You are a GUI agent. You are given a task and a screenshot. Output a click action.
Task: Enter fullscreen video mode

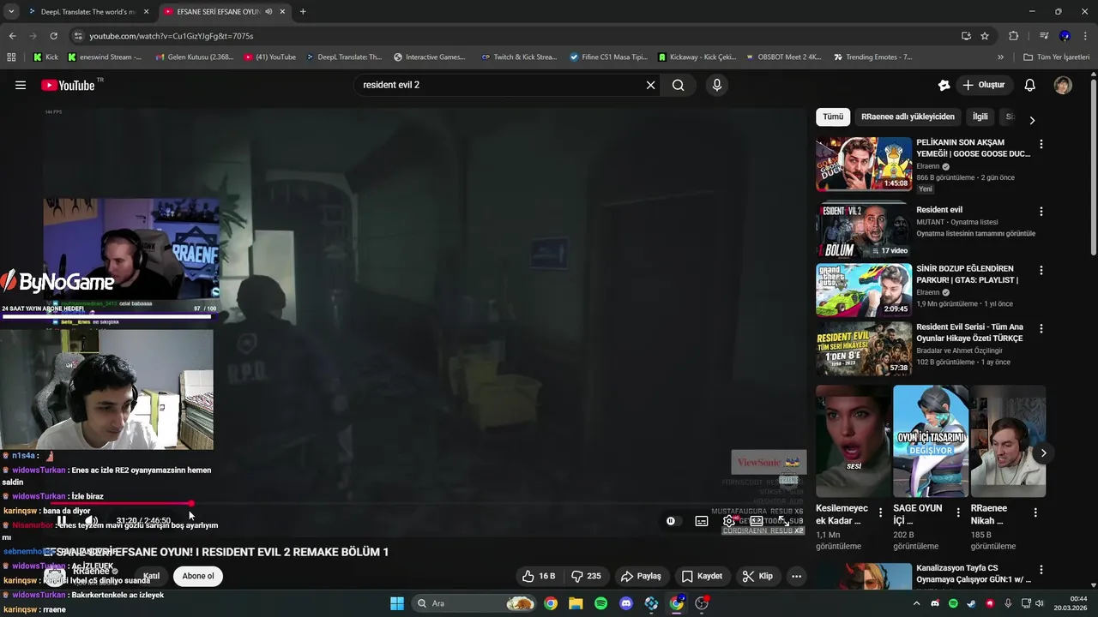[783, 520]
